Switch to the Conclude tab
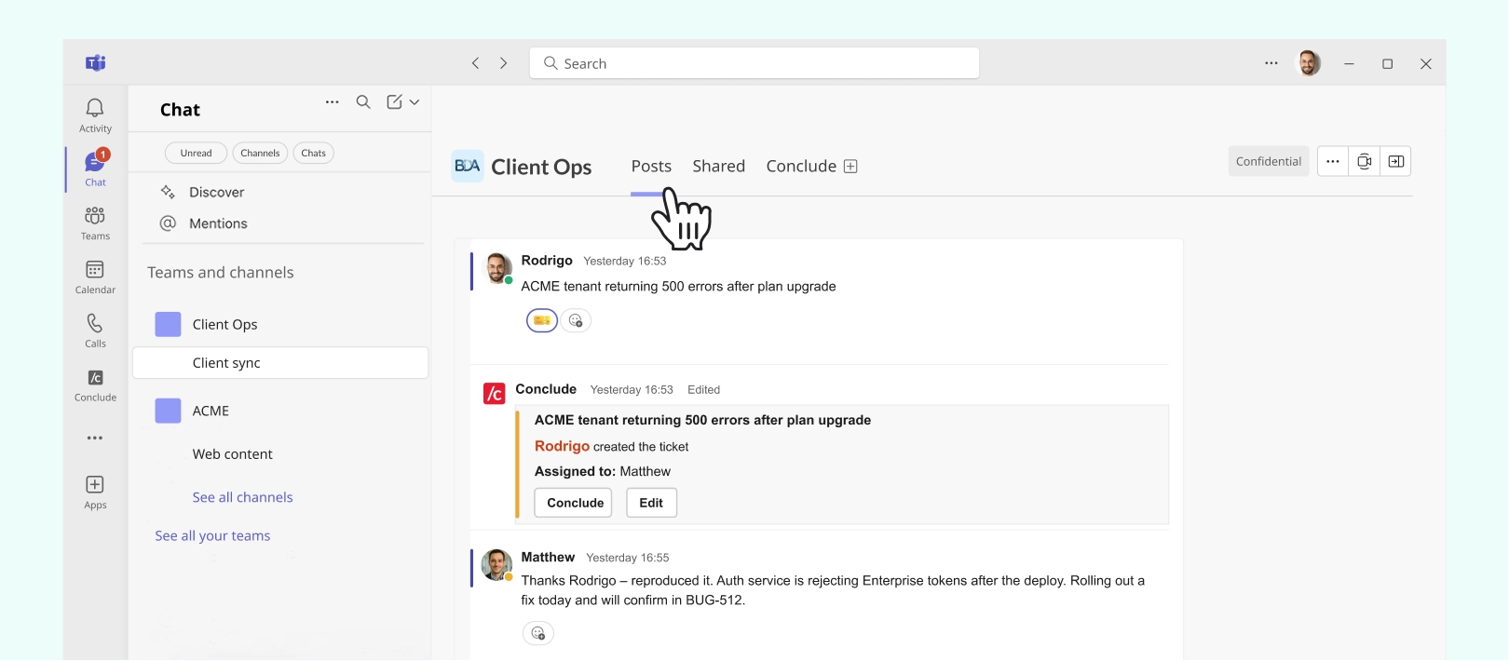The image size is (1509, 661). click(801, 166)
